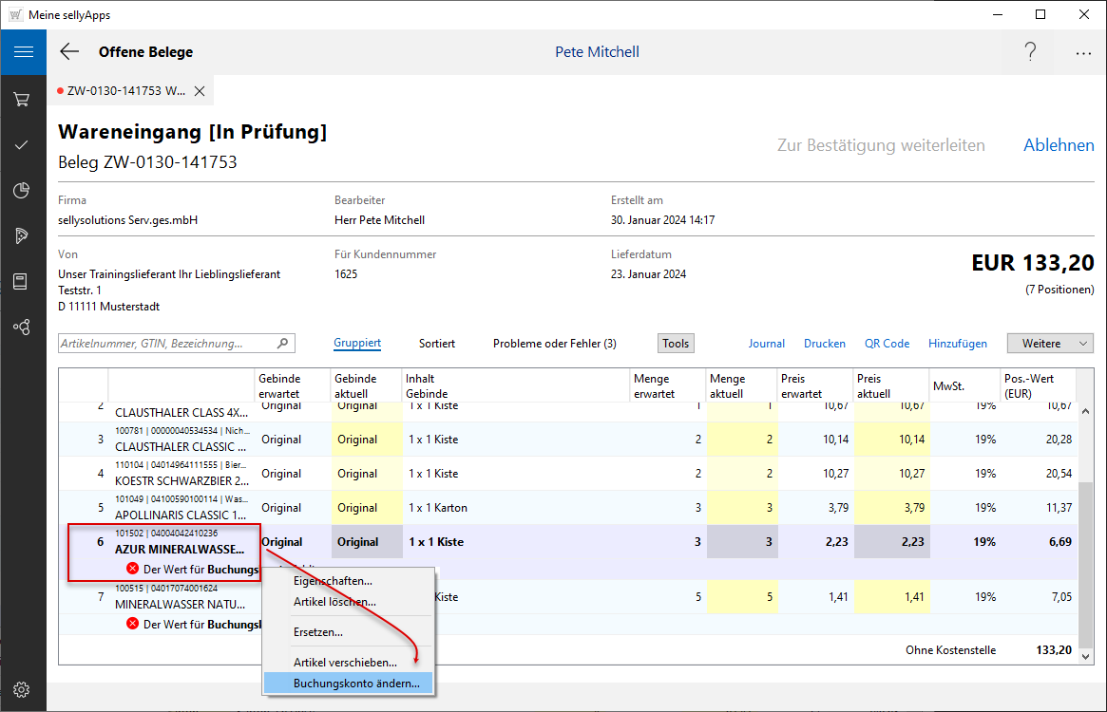Show Probleme oder Fehler (3) filter

554,344
